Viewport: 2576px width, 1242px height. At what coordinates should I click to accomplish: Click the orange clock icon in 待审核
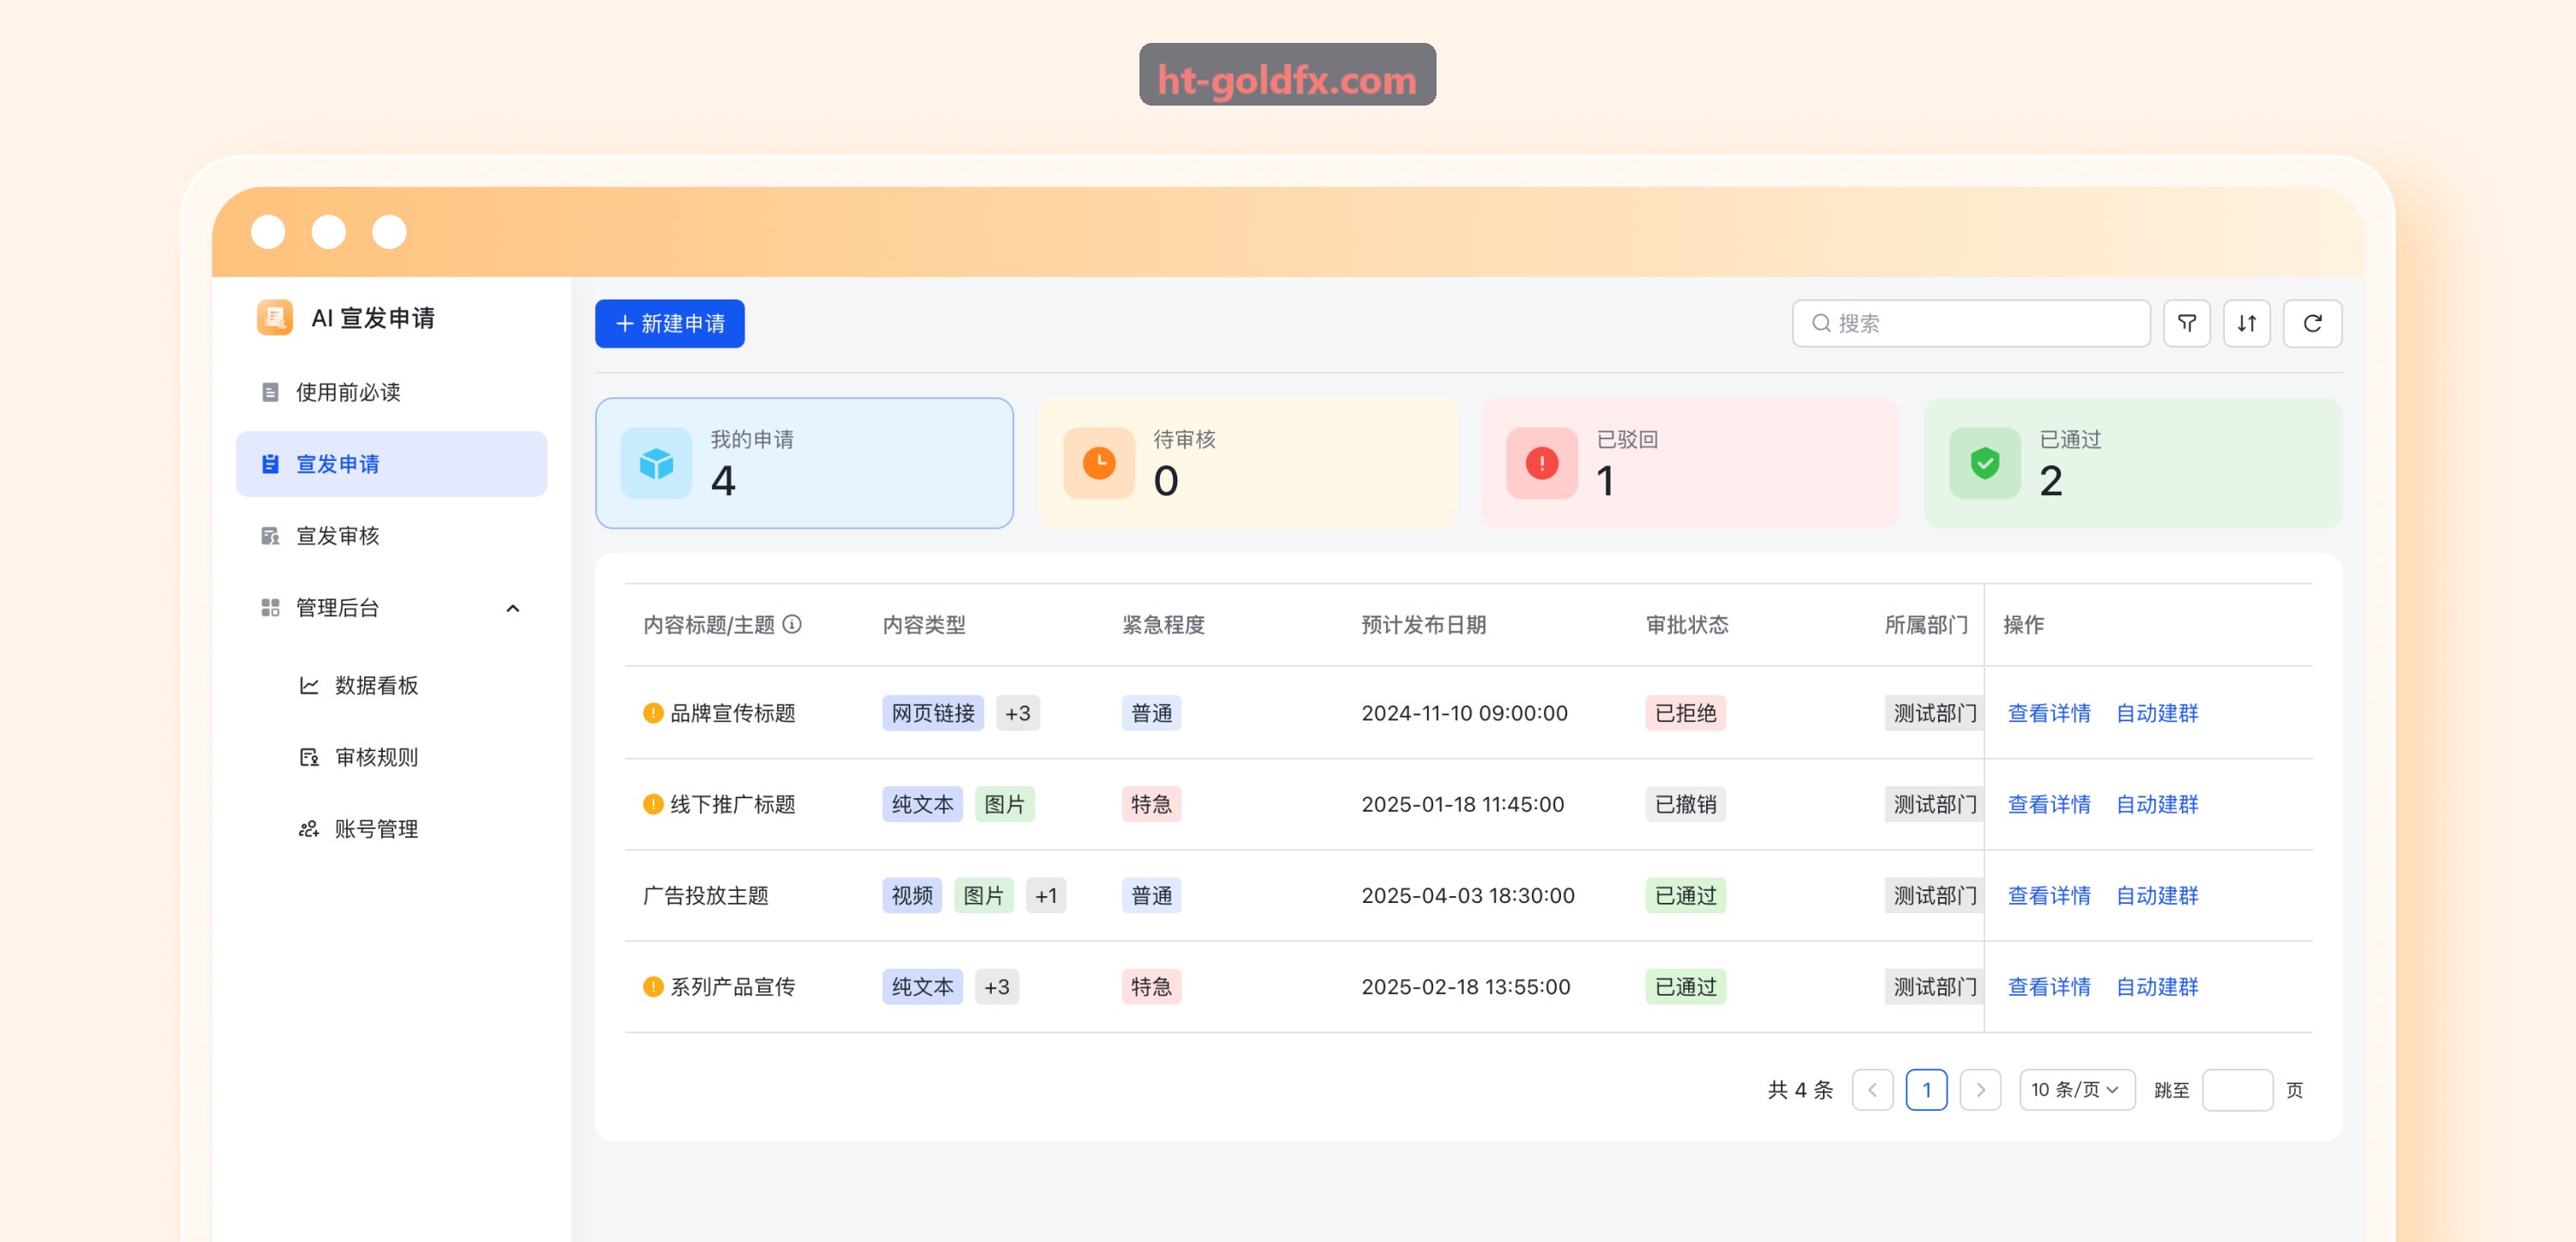1099,463
